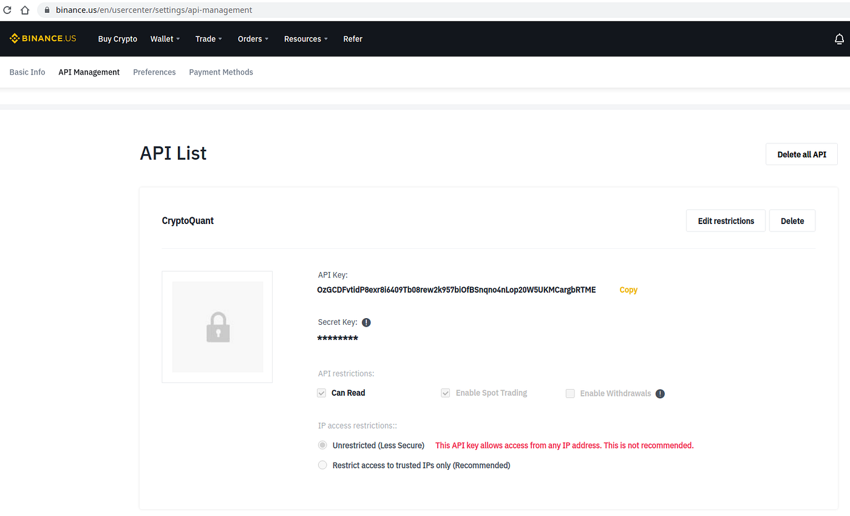Switch to the Preferences tab
The image size is (850, 516).
pyautogui.click(x=154, y=72)
